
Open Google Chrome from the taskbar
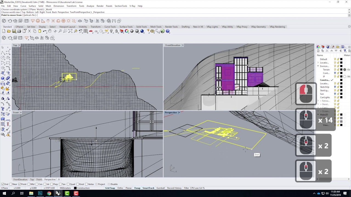(49, 194)
